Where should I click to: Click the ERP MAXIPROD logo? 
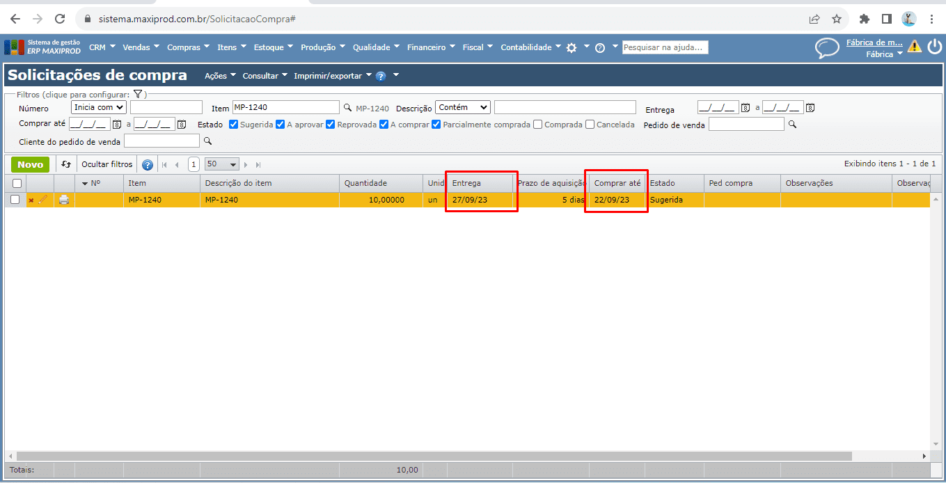(x=42, y=47)
